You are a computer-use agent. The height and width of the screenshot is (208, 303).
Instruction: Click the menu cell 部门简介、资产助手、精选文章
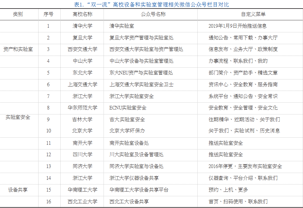tap(243, 73)
